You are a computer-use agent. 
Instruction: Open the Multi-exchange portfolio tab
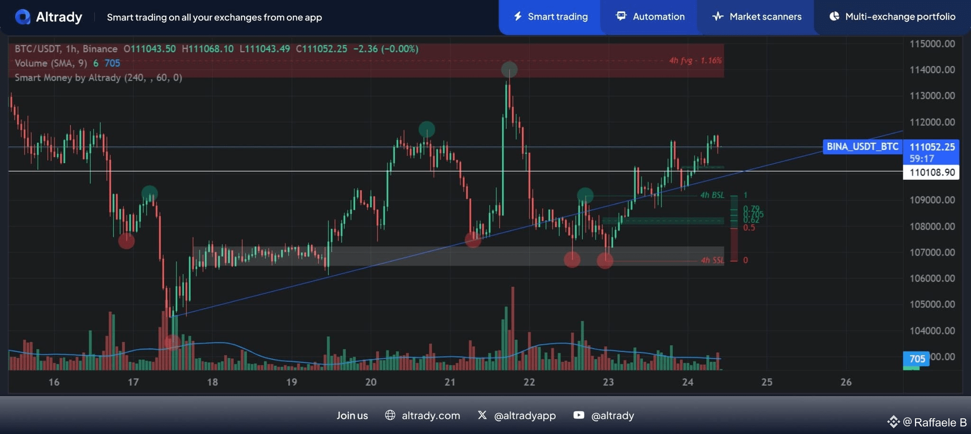pos(892,17)
